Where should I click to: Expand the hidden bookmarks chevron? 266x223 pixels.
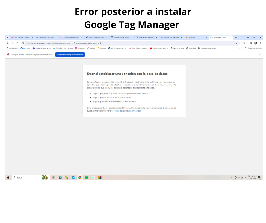tap(239, 48)
